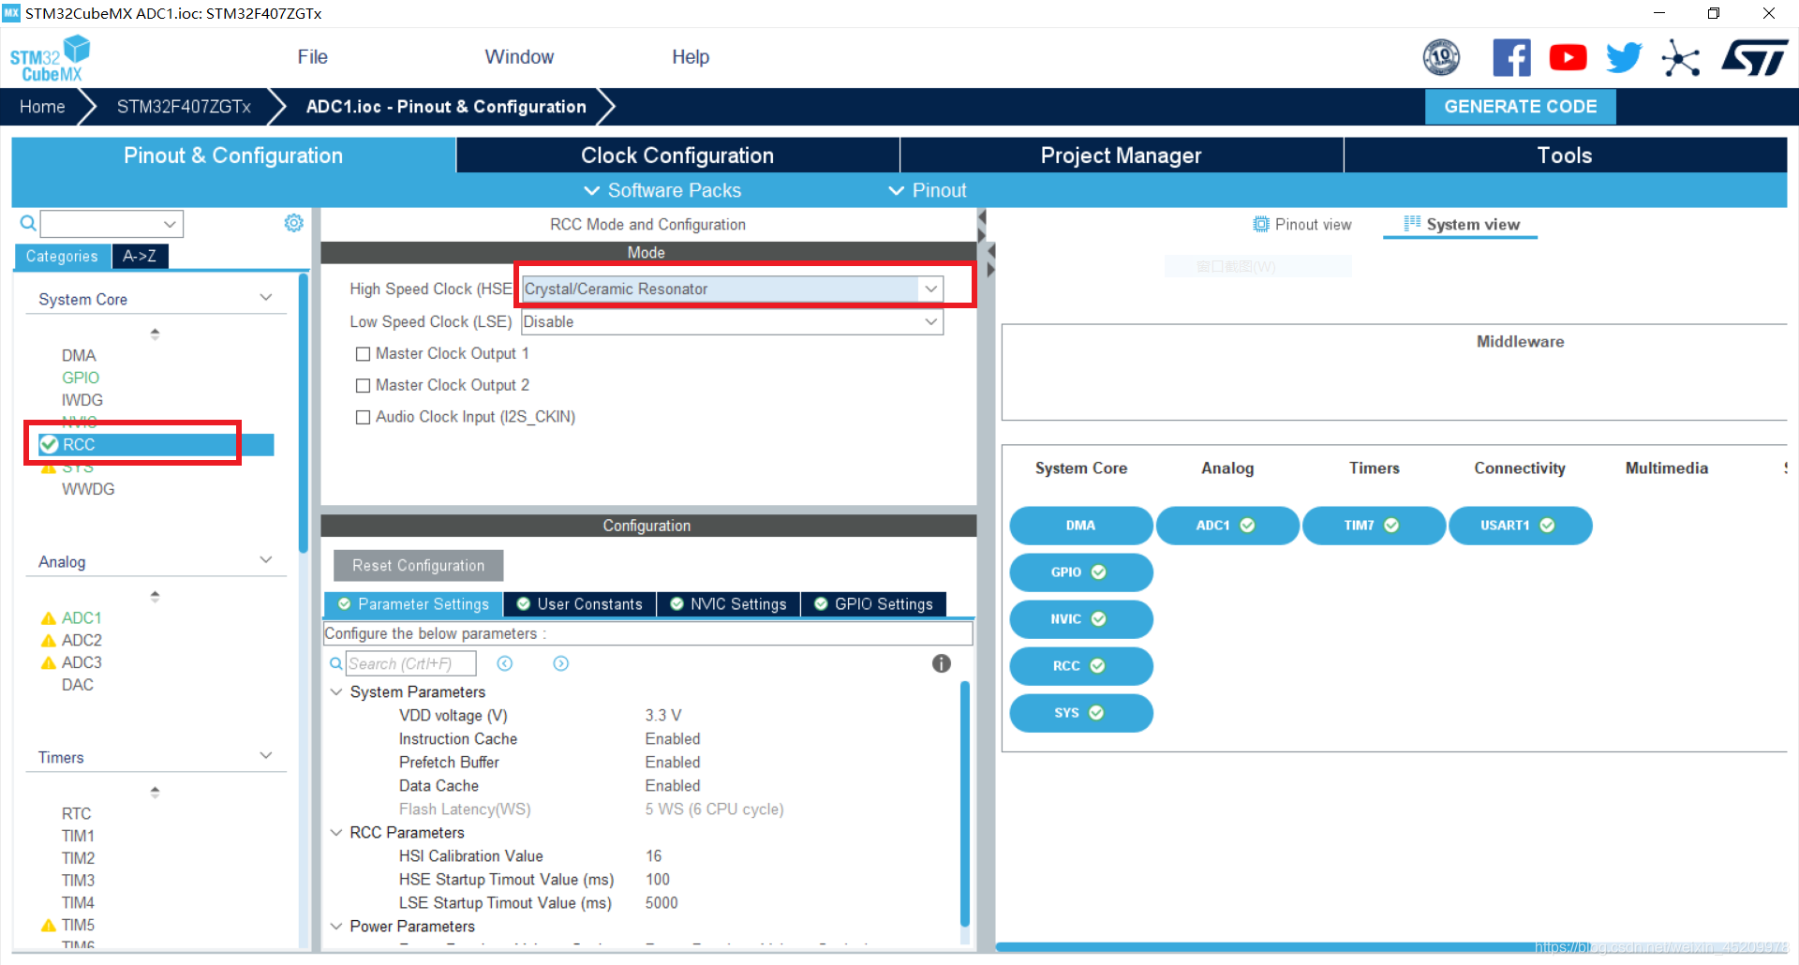This screenshot has width=1799, height=965.
Task: Open the TIM7 block in System view
Action: (x=1374, y=526)
